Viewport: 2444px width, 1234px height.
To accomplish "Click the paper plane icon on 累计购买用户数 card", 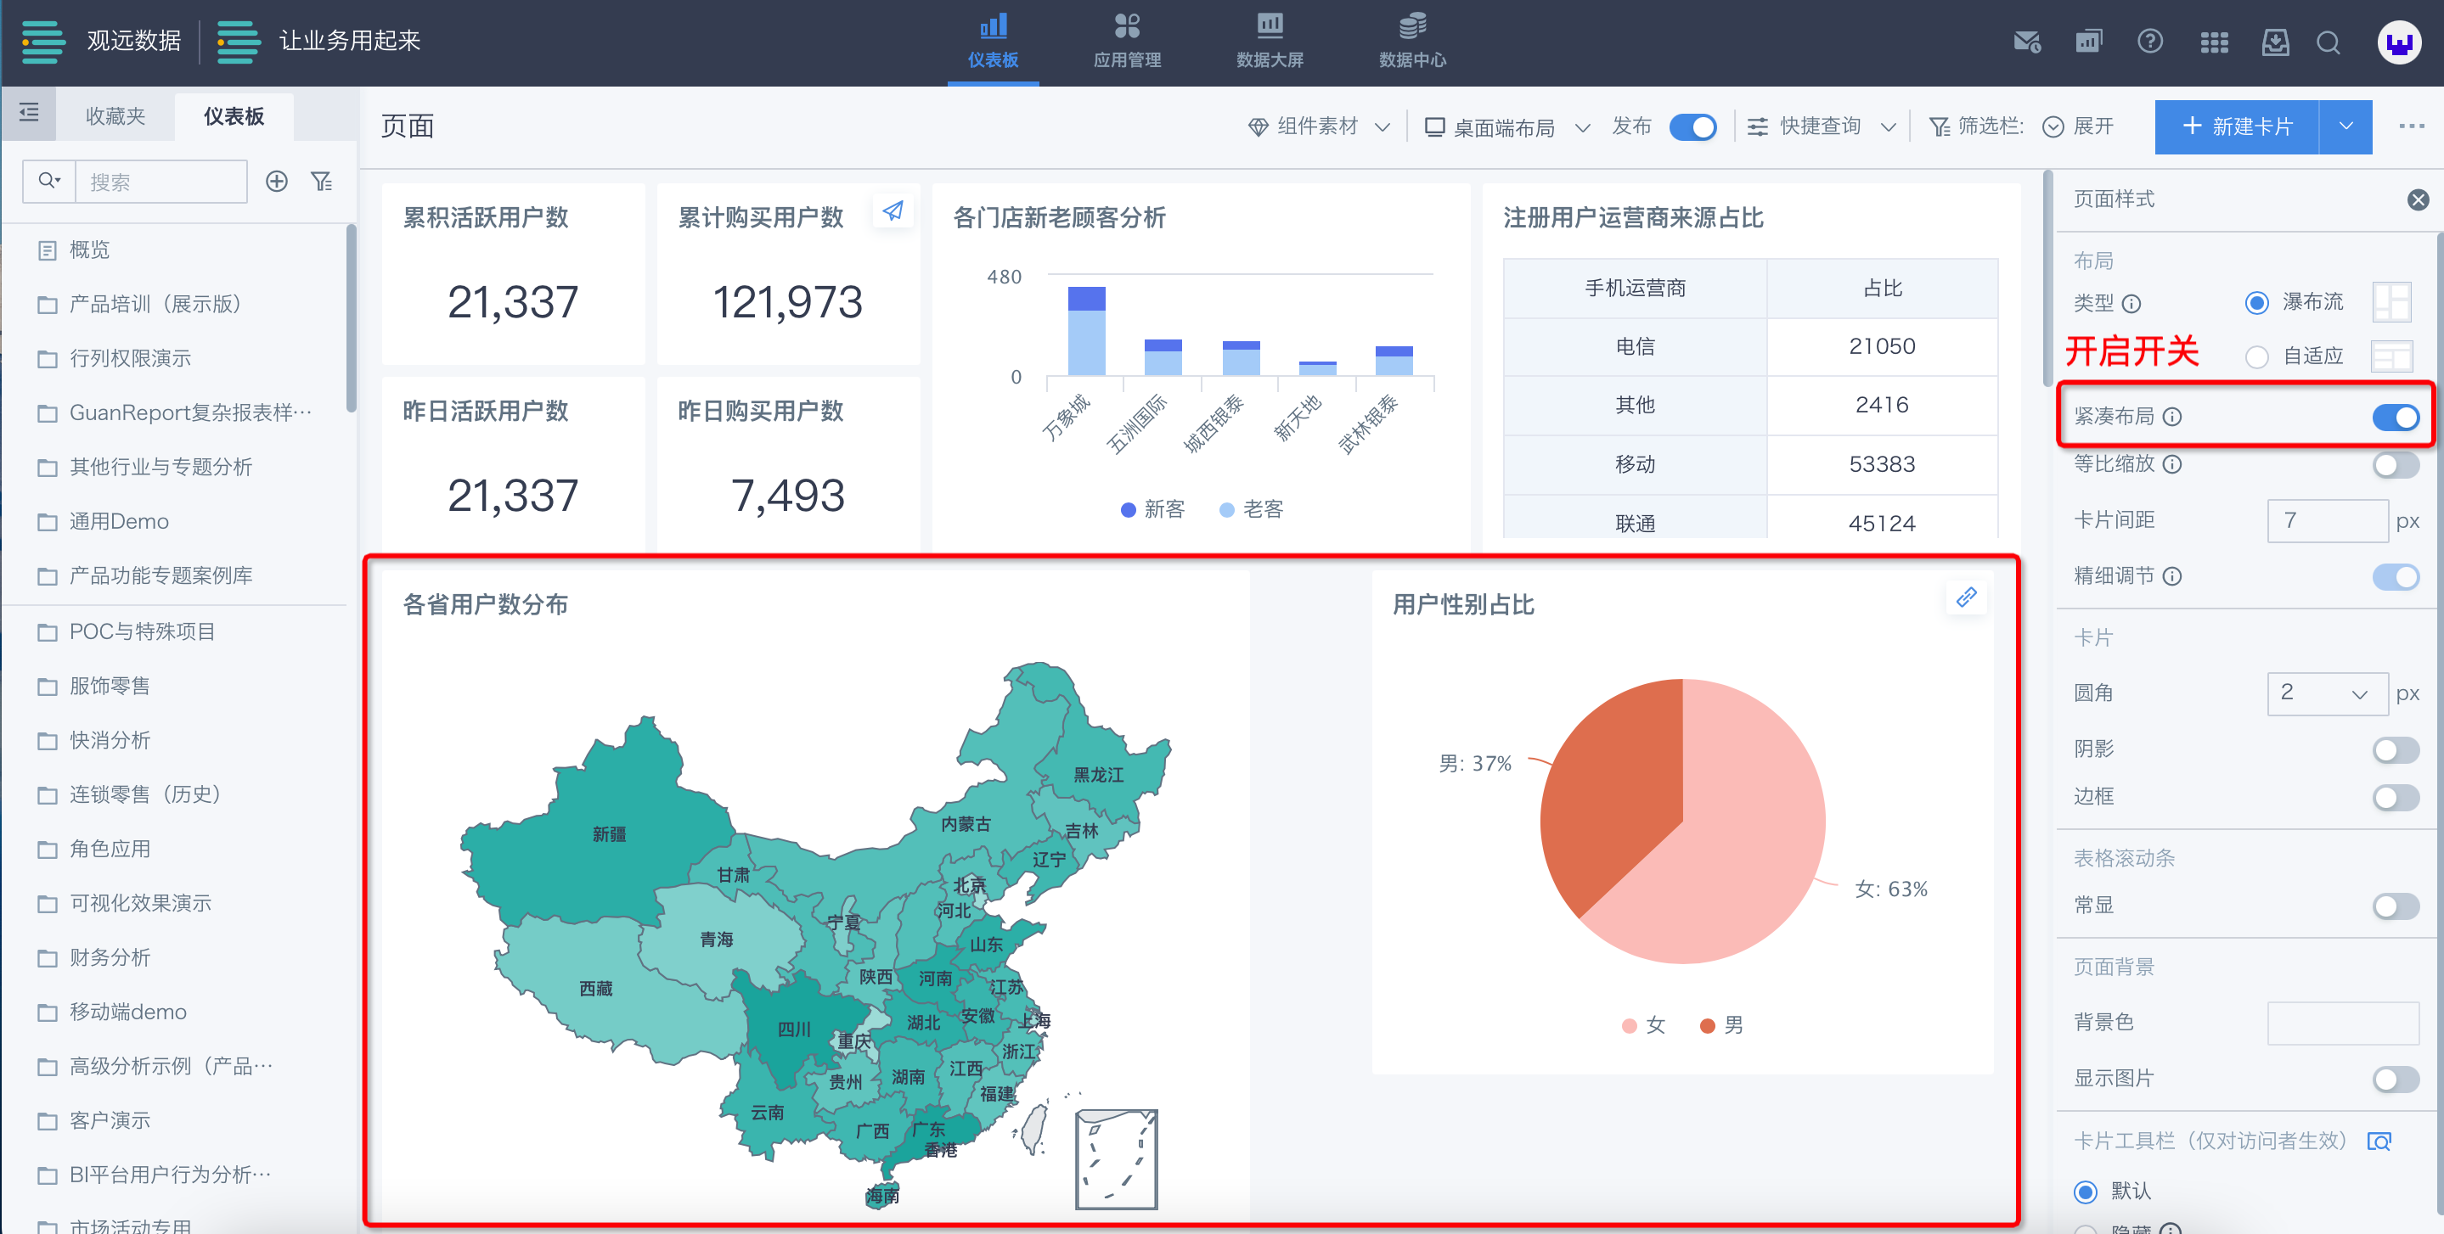I will (892, 210).
